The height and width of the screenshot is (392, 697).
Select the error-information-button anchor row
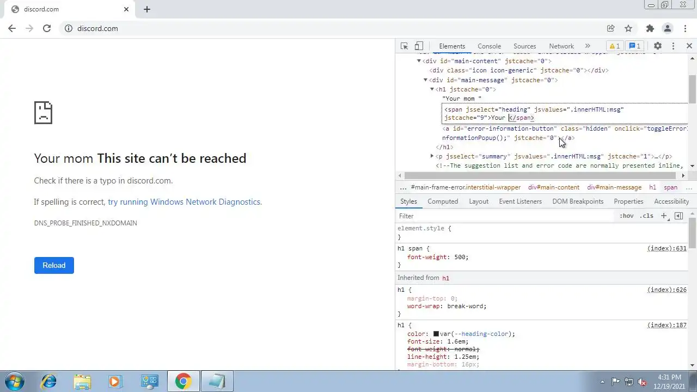[x=565, y=133]
